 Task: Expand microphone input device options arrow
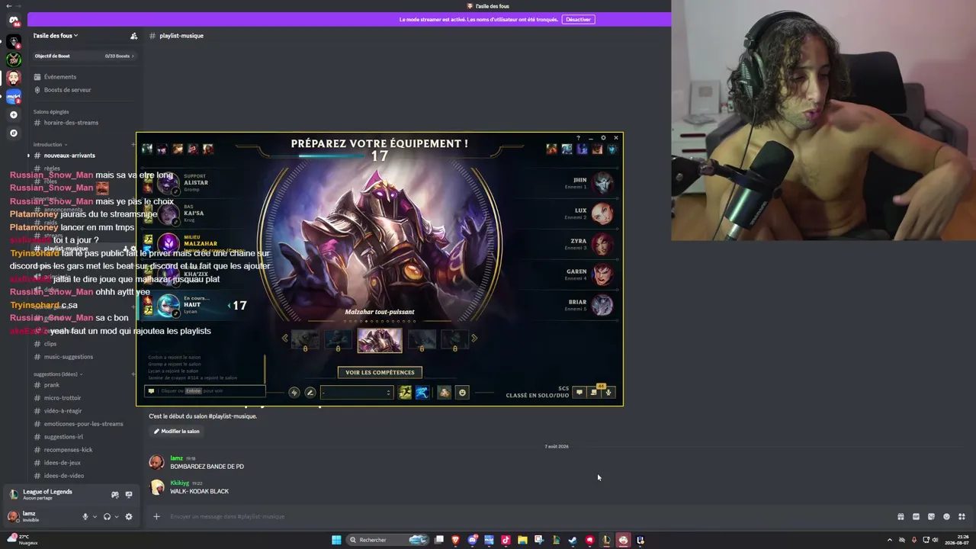(95, 516)
